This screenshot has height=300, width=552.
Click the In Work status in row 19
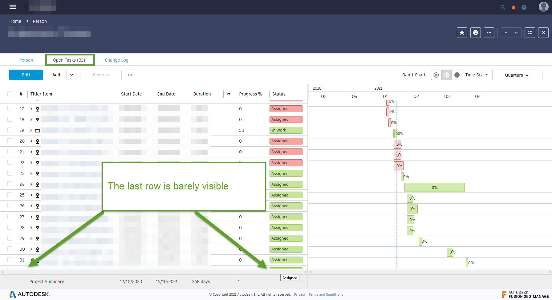click(286, 130)
